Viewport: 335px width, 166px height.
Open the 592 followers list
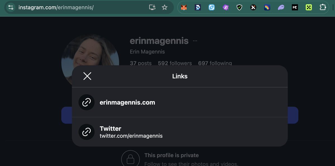pyautogui.click(x=175, y=63)
